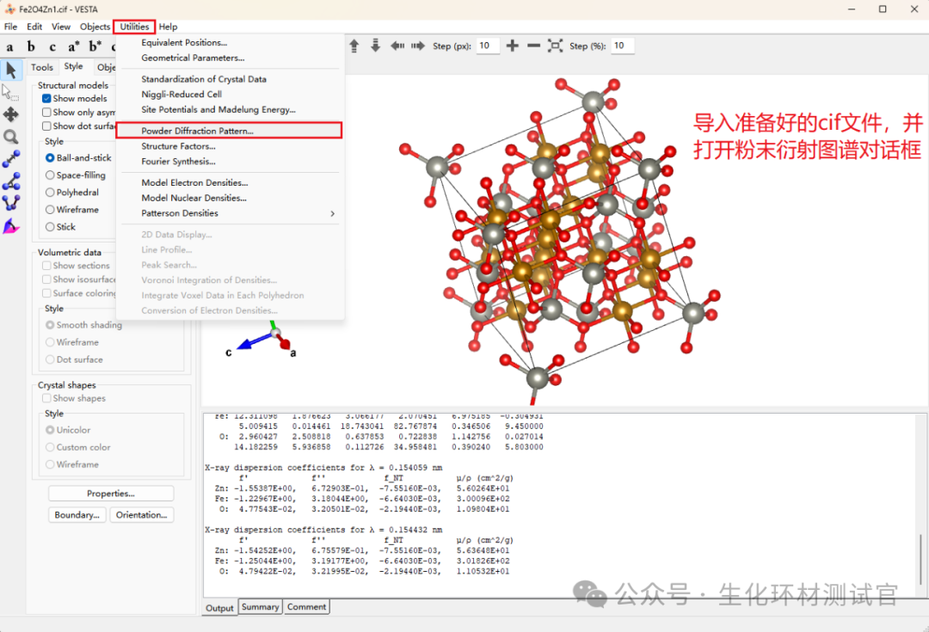Pick the rectangular area select tool

pyautogui.click(x=11, y=92)
